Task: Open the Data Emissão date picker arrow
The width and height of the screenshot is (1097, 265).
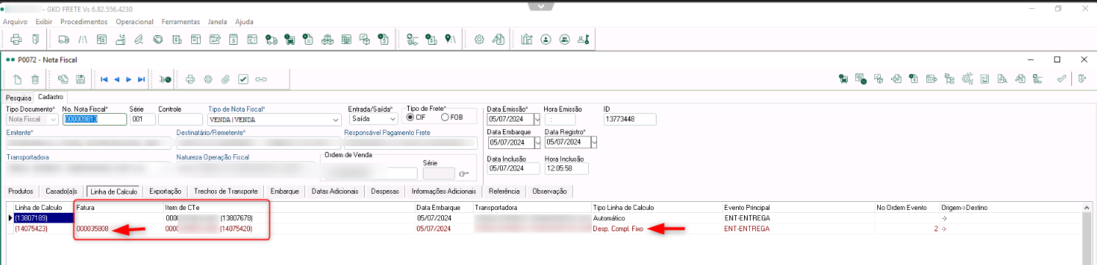Action: [x=537, y=119]
